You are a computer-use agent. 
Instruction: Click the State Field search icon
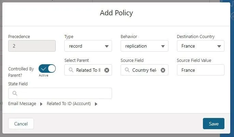coord(15,93)
